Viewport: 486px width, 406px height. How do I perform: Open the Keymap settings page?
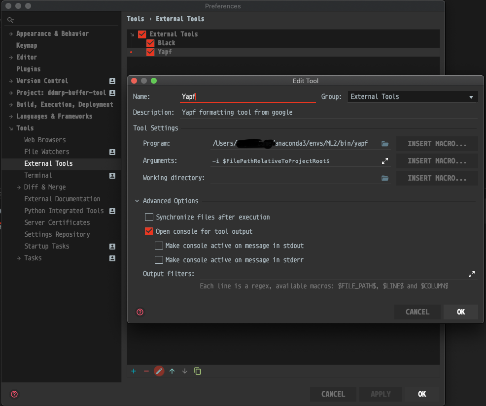point(27,45)
